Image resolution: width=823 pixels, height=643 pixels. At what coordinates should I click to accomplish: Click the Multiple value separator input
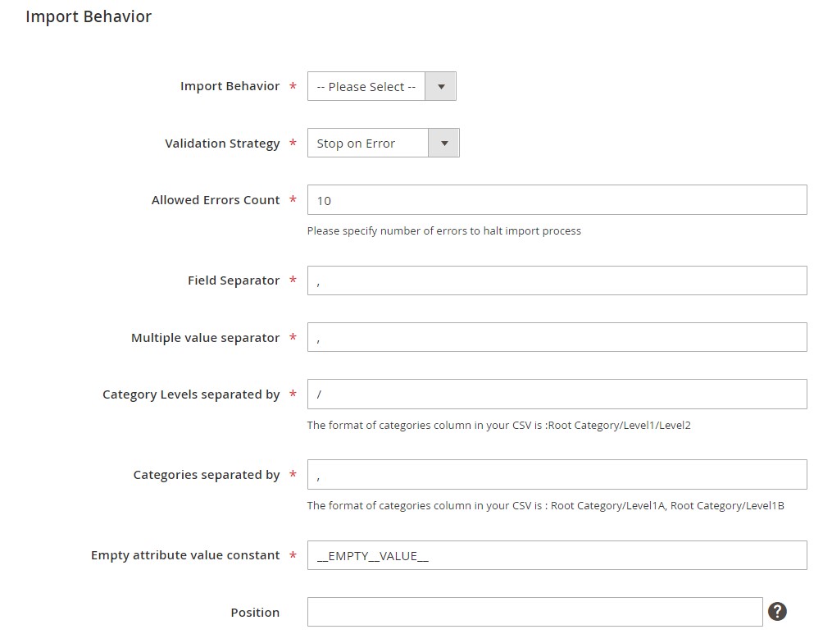[557, 337]
